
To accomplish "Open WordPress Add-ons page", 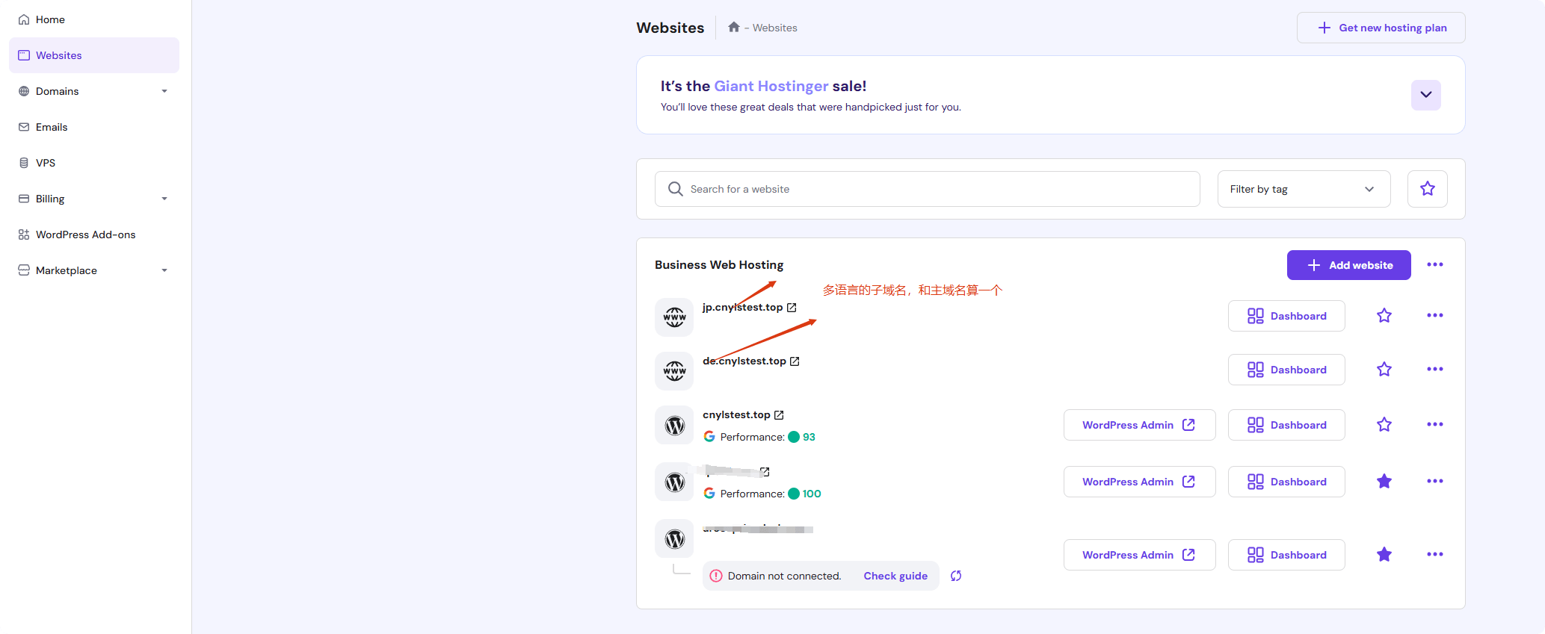I will (x=94, y=234).
